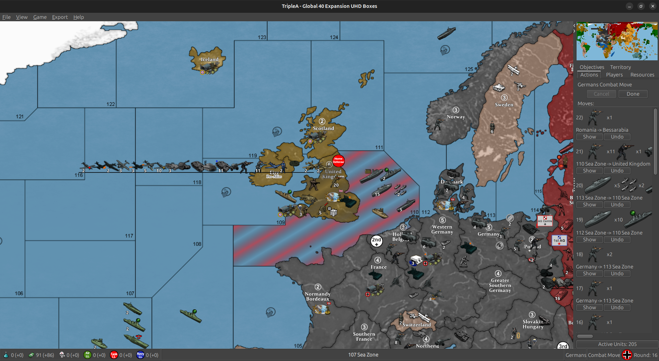659x361 pixels.
Task: Open the Export menu
Action: click(60, 17)
